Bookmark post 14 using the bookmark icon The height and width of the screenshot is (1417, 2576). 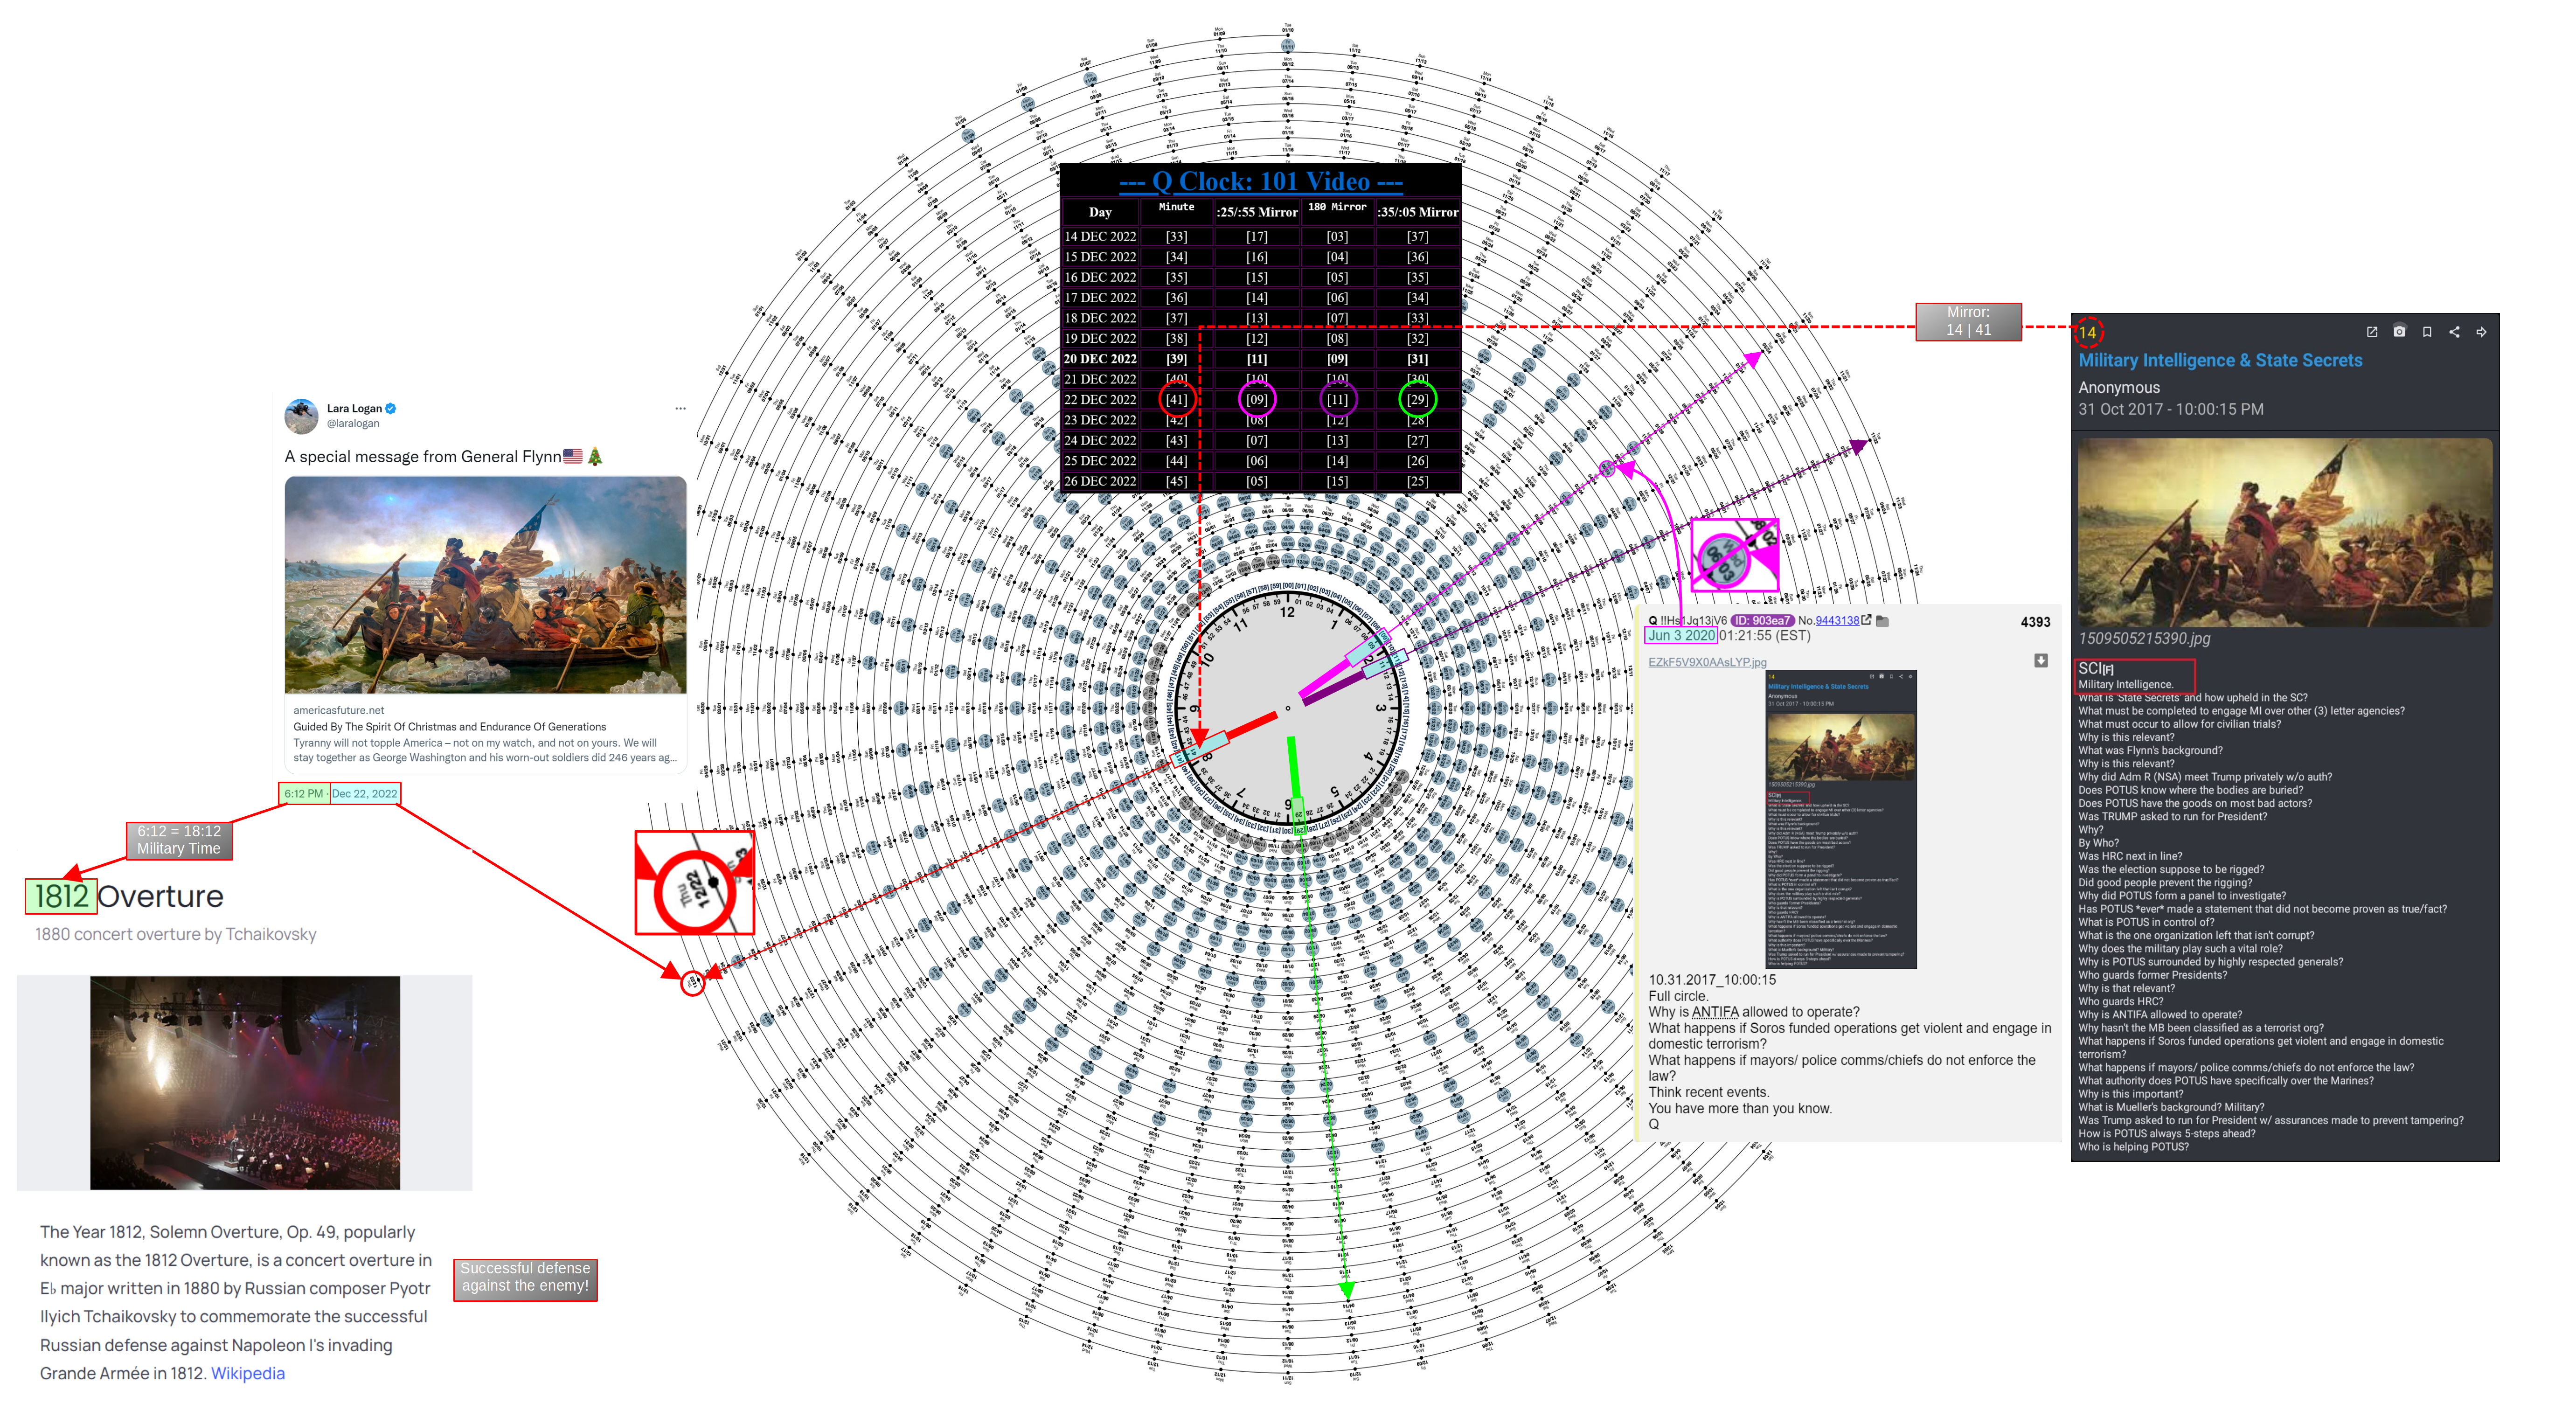click(x=2427, y=332)
